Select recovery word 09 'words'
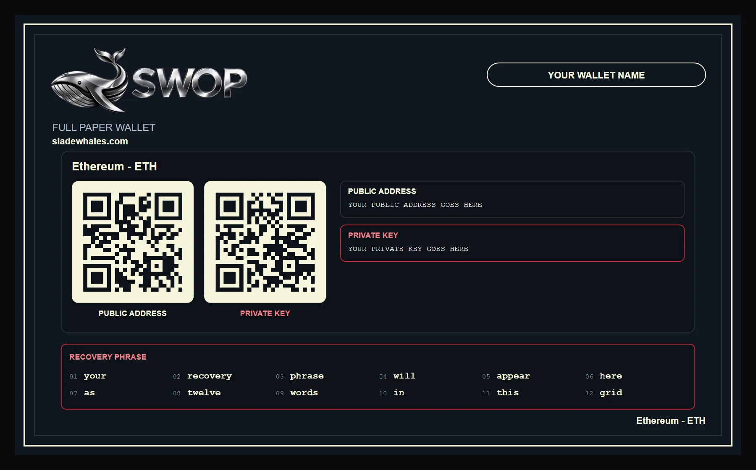Viewport: 756px width, 470px height. (304, 393)
